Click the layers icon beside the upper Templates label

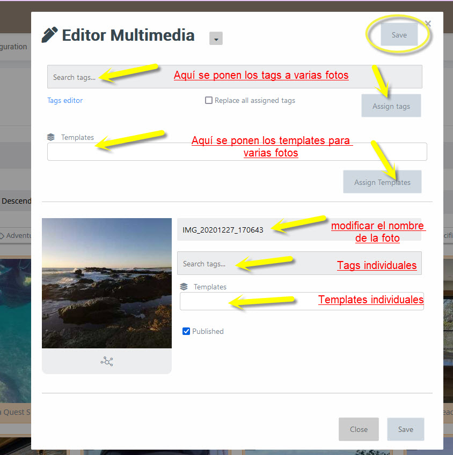coord(51,137)
